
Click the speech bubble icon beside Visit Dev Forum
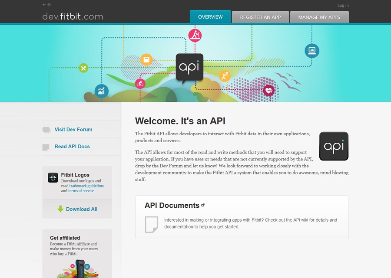pyautogui.click(x=46, y=130)
